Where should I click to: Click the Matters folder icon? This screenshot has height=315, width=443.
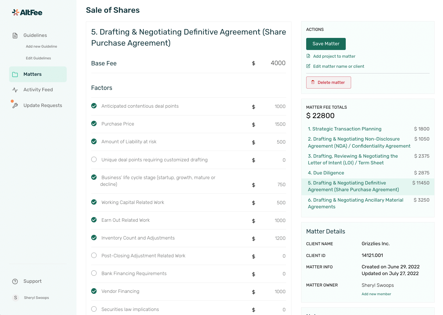(15, 74)
